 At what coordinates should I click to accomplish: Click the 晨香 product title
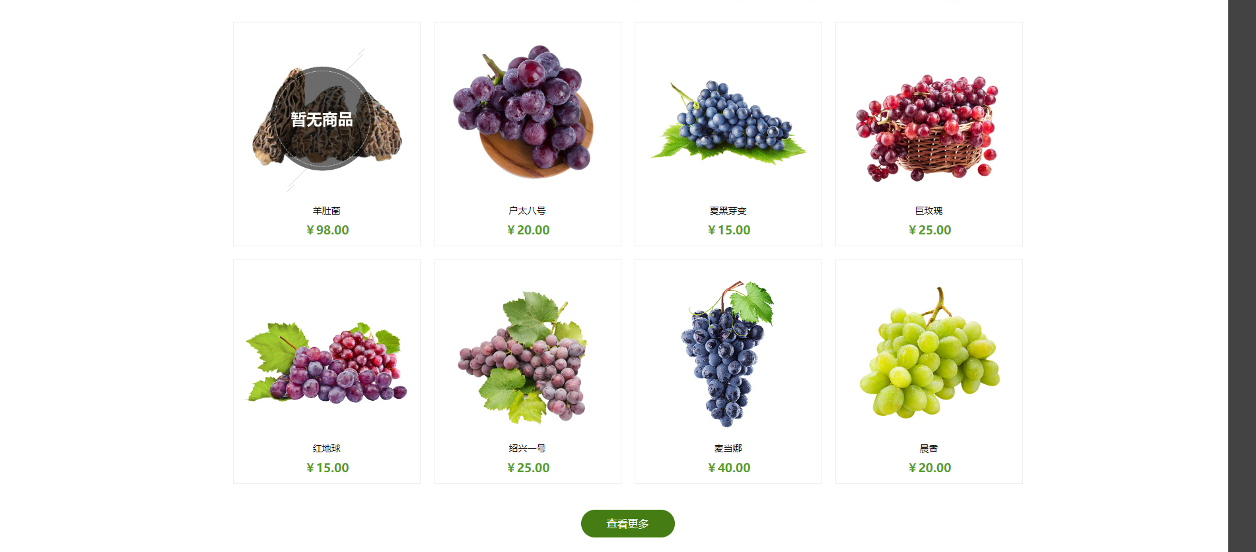(929, 448)
